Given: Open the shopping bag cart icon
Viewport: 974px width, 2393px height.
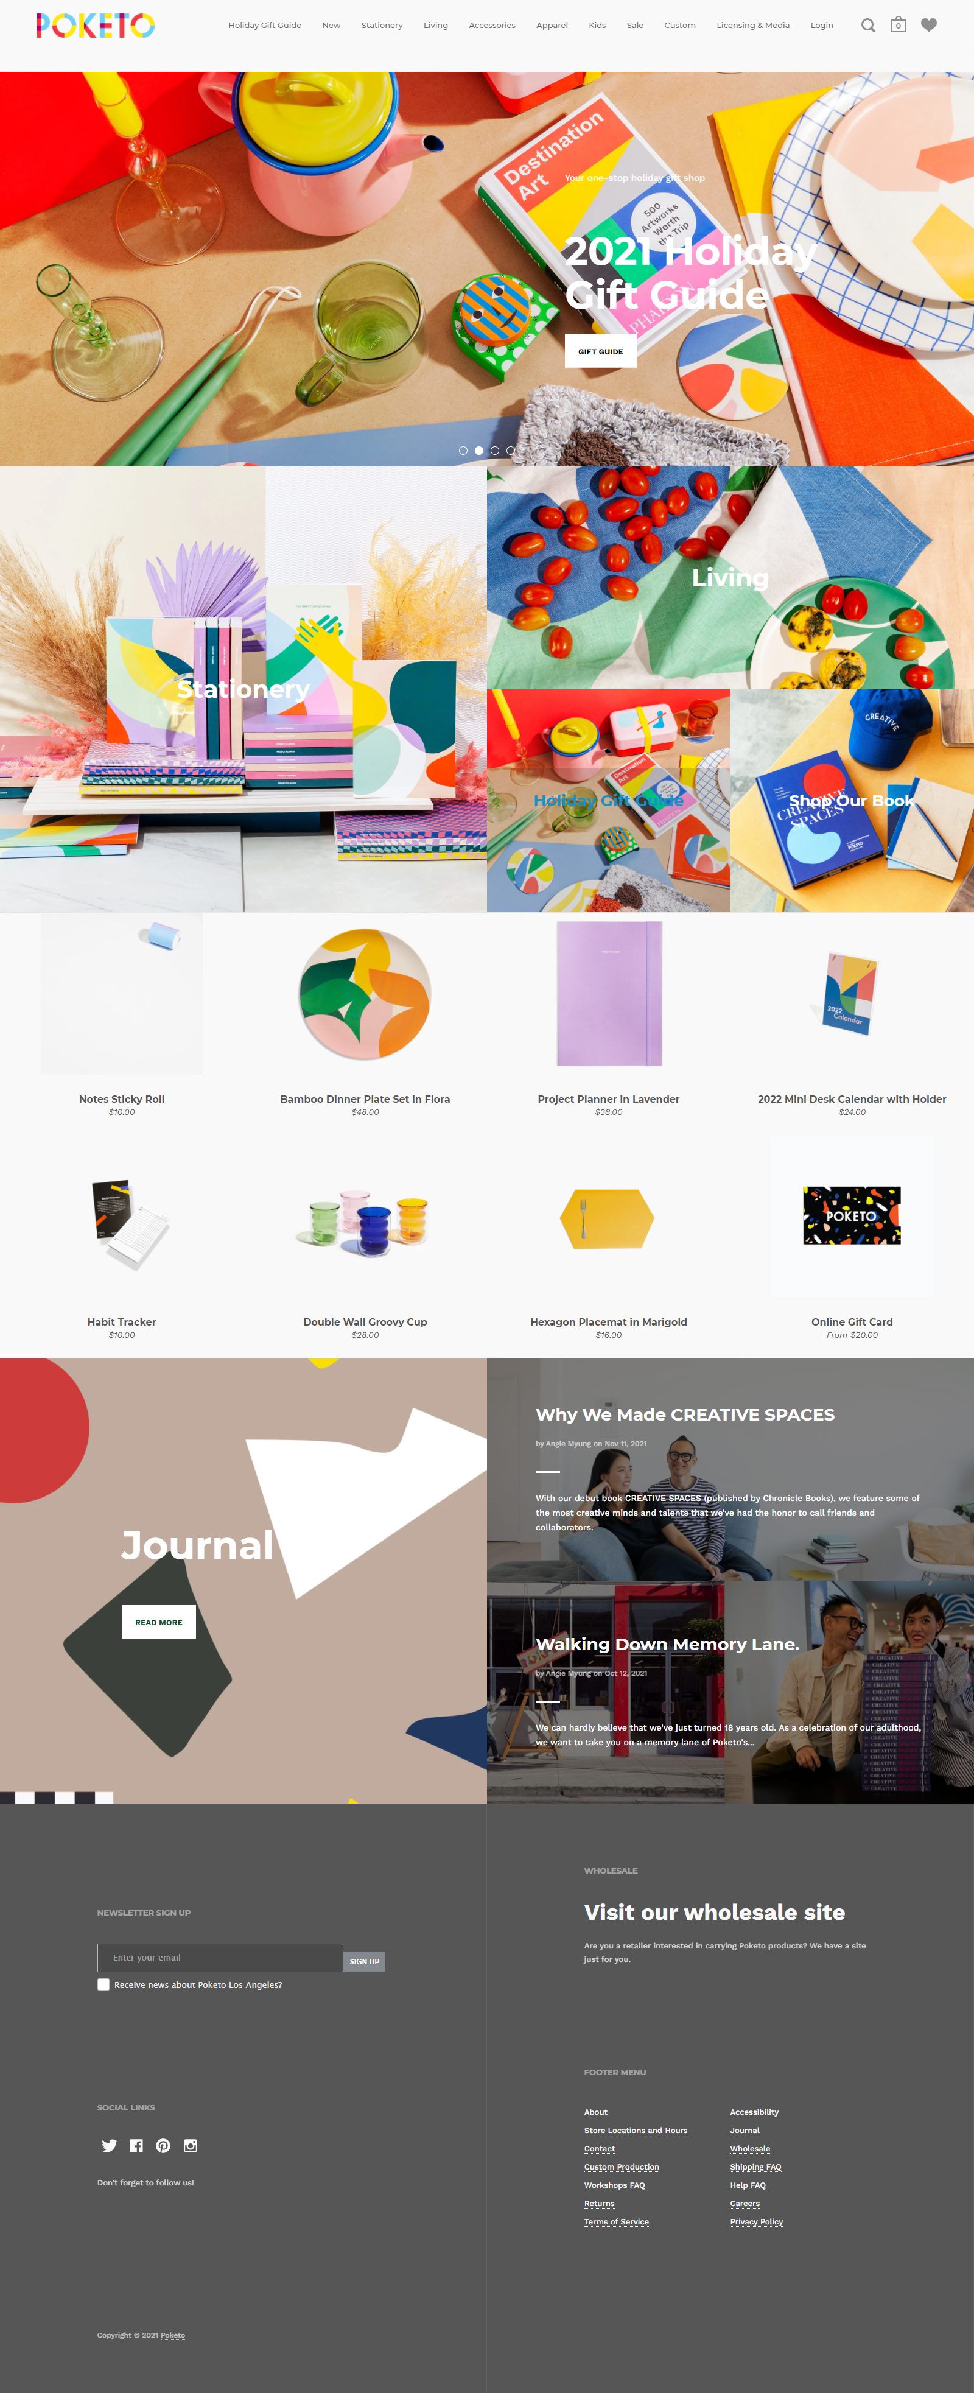Looking at the screenshot, I should pyautogui.click(x=898, y=25).
